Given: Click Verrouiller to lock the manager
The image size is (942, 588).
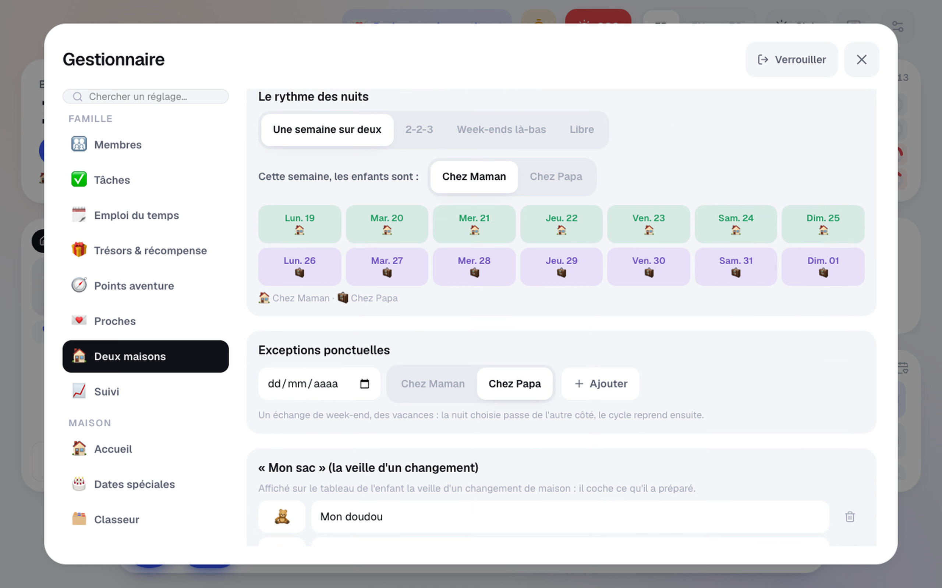Looking at the screenshot, I should pos(792,60).
